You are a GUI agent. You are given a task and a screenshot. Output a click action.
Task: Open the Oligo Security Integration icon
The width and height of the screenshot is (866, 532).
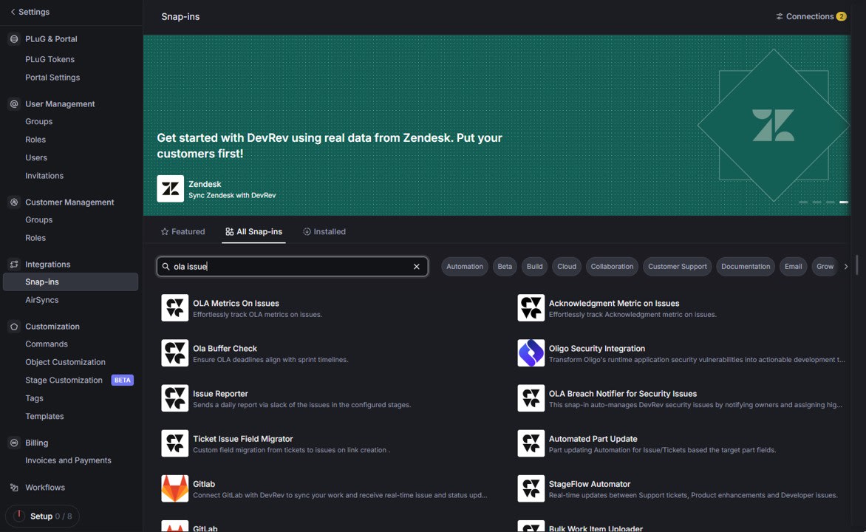point(531,353)
